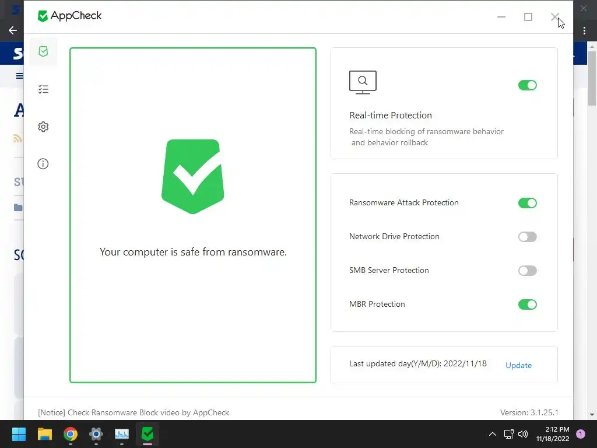Disable Ransomware Attack Protection toggle
Image resolution: width=597 pixels, height=448 pixels.
point(527,202)
